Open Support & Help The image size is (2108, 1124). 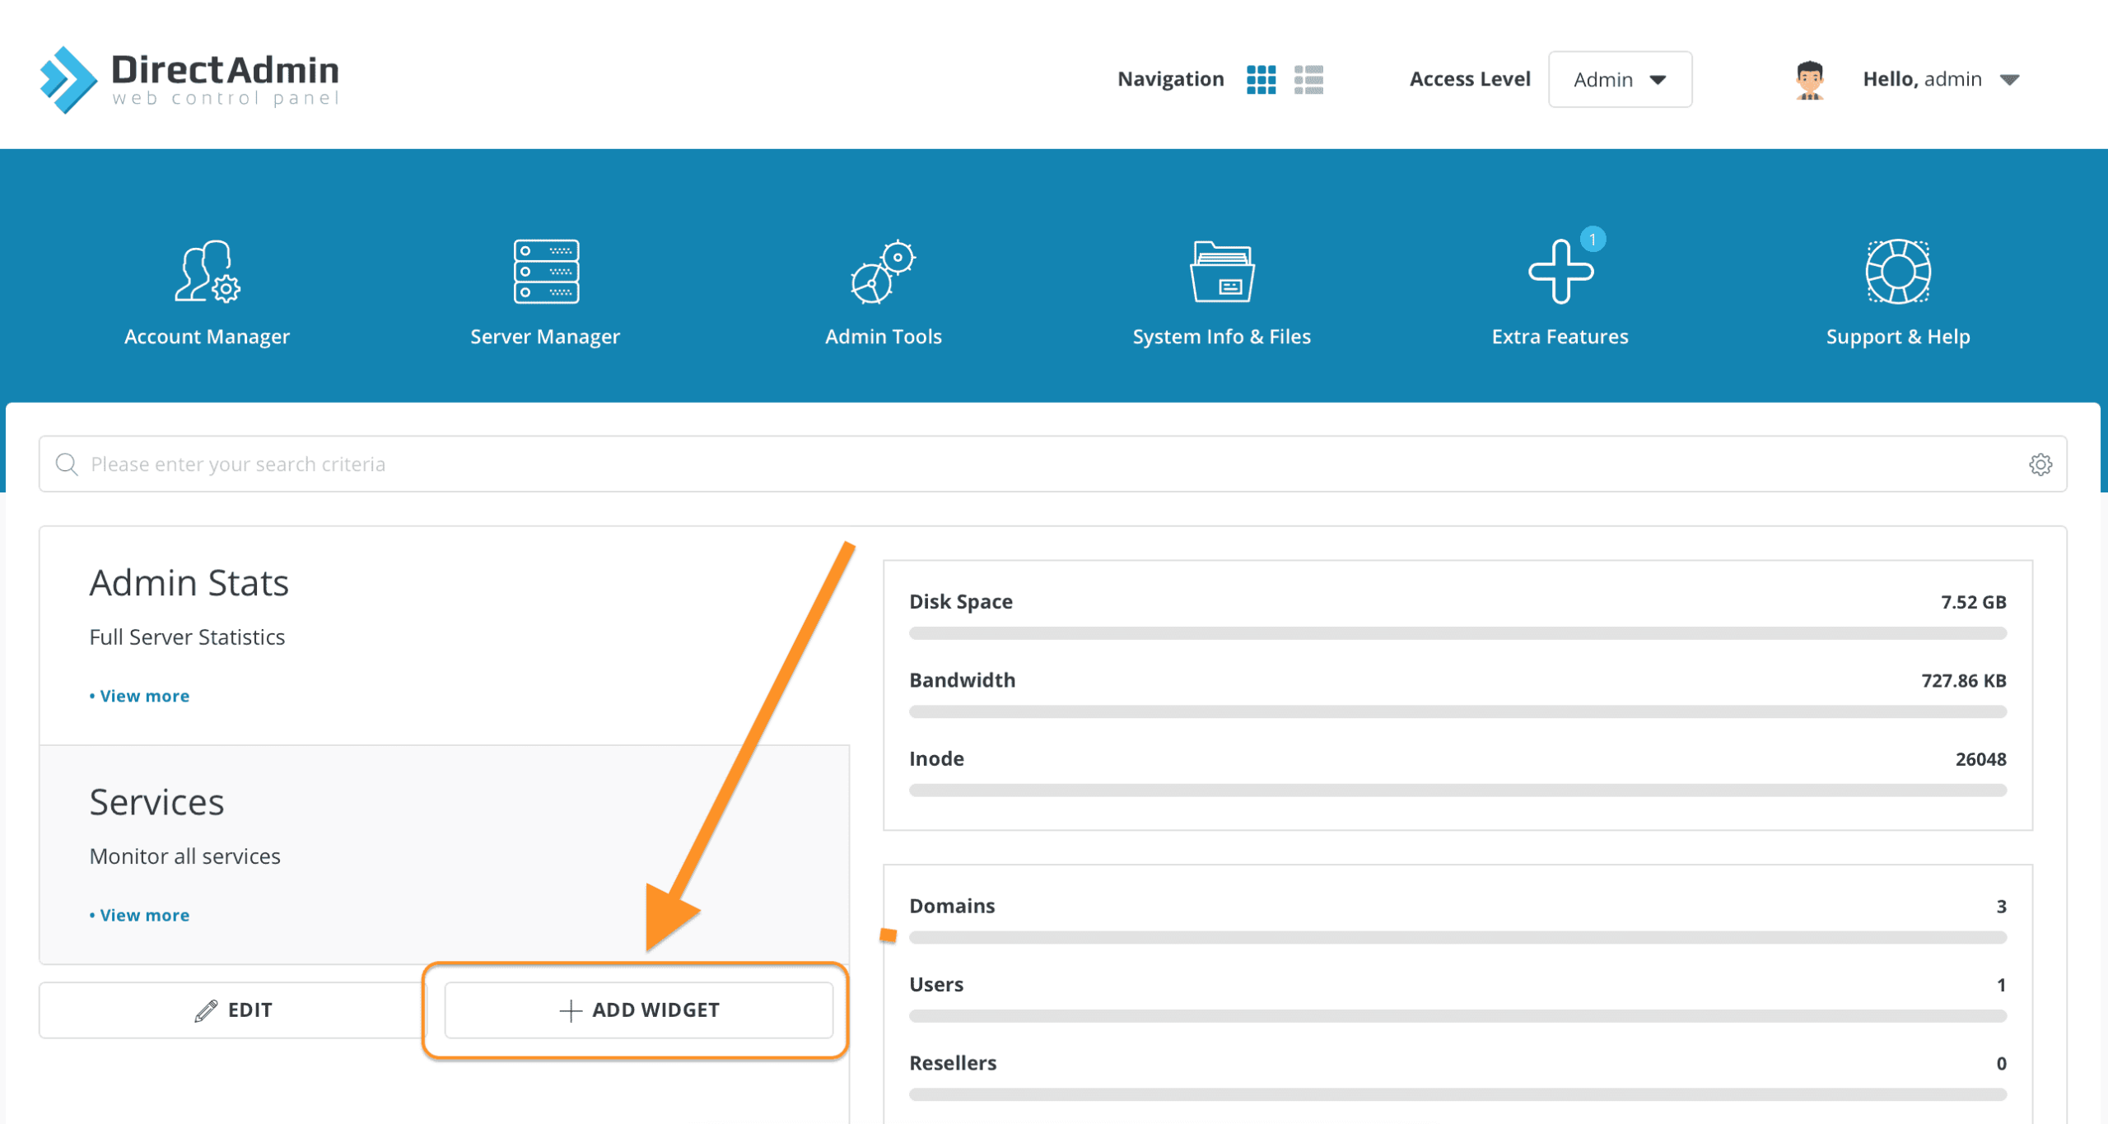pos(1898,292)
